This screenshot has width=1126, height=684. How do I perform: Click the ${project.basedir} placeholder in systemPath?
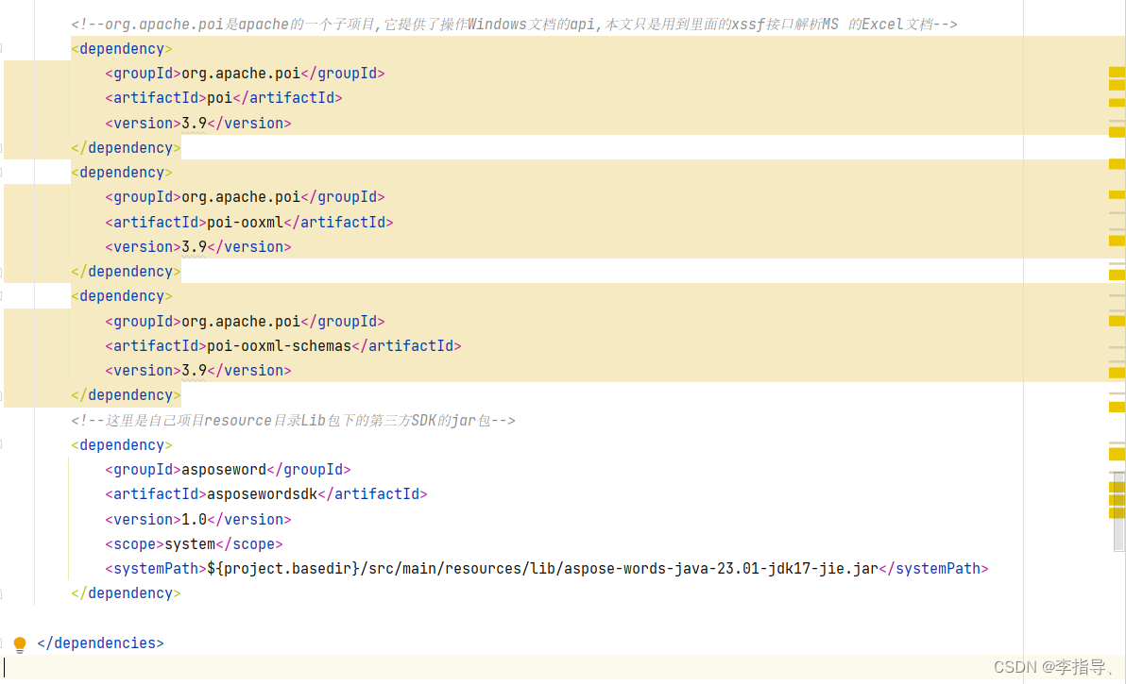[283, 569]
